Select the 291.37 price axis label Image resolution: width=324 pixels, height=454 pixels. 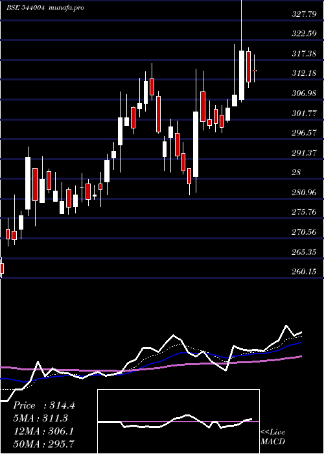[x=304, y=153]
